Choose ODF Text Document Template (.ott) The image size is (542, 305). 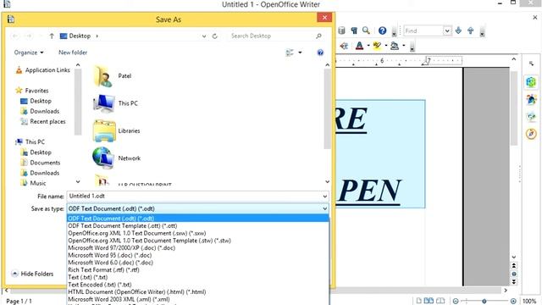click(198, 226)
